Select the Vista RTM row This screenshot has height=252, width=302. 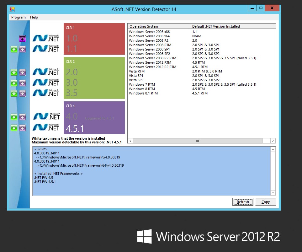pos(202,71)
